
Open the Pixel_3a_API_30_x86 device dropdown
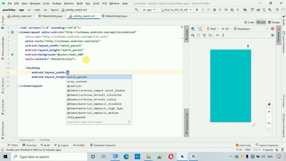tap(176, 10)
